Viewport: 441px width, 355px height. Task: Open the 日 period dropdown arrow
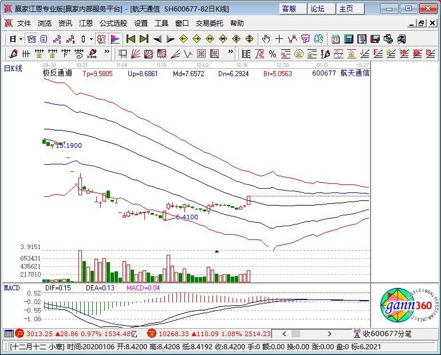click(21, 39)
